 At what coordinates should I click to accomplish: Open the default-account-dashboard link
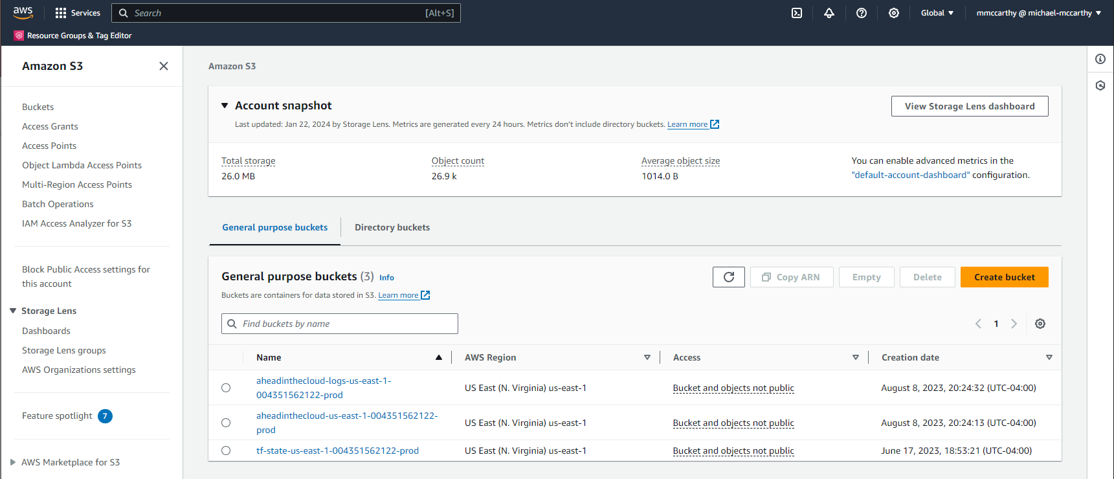pyautogui.click(x=911, y=175)
